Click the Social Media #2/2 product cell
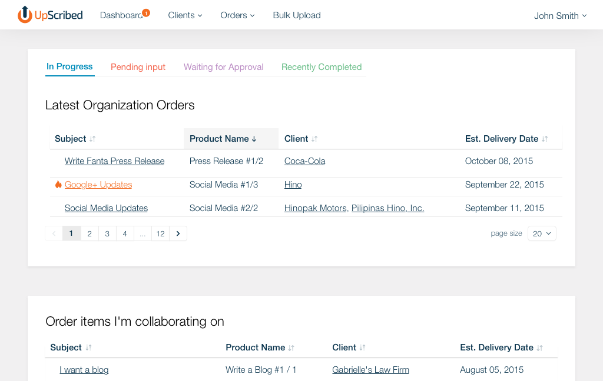The width and height of the screenshot is (603, 381). click(x=224, y=208)
